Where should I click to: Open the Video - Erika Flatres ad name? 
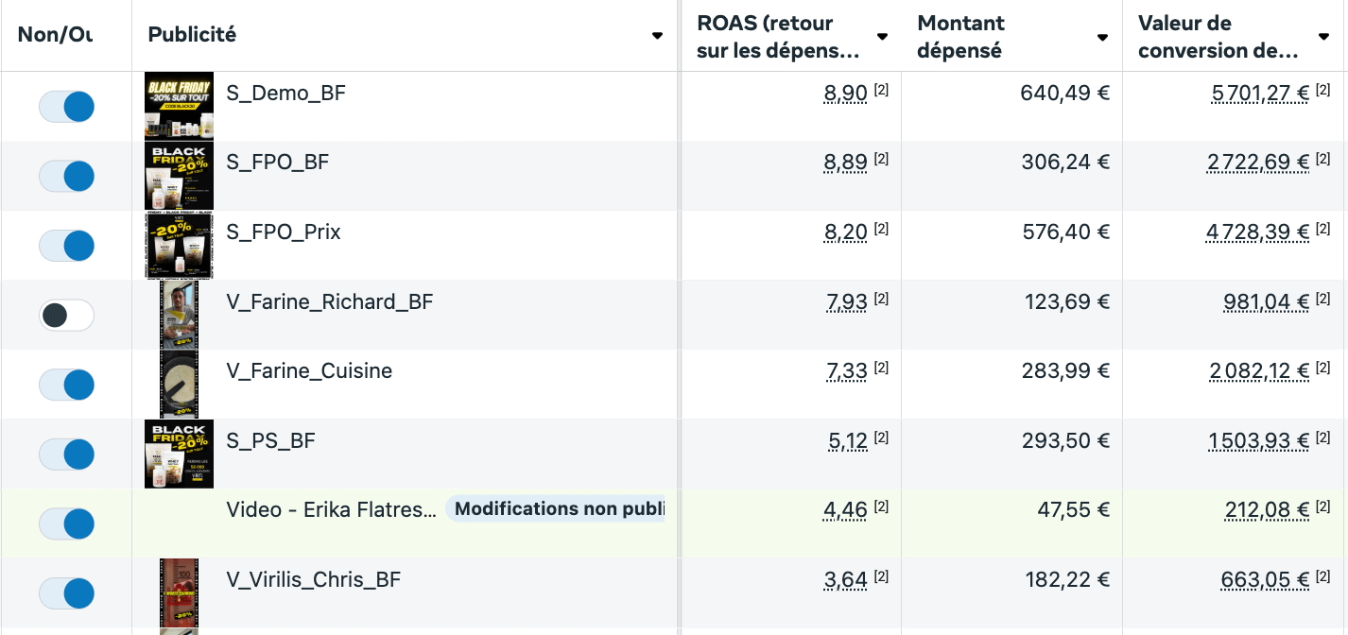(x=332, y=510)
